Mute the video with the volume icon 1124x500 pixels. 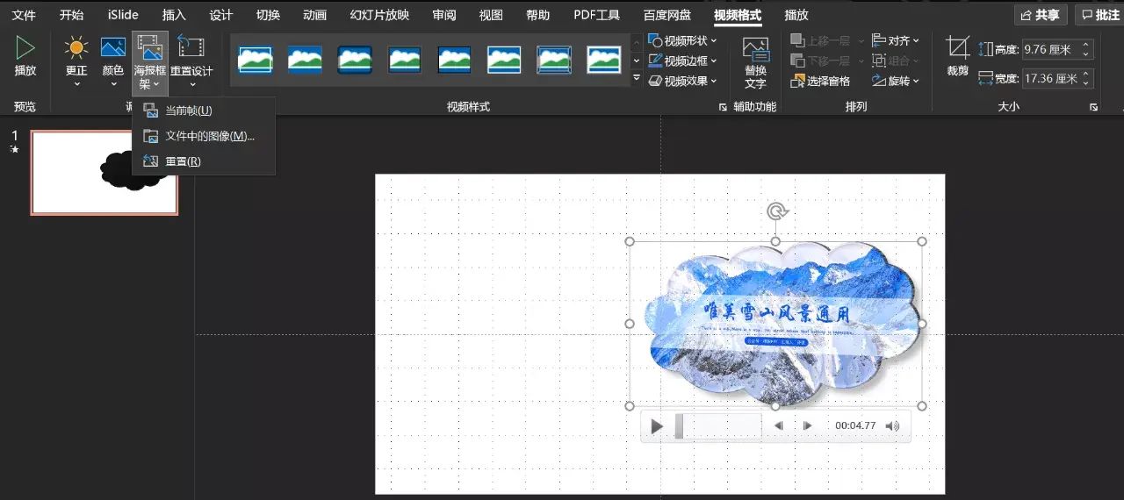pyautogui.click(x=892, y=426)
